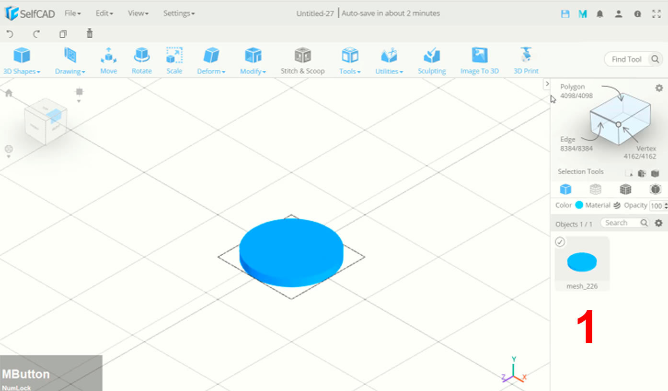This screenshot has width=668, height=391.
Task: Click the delete trash icon
Action: (x=89, y=33)
